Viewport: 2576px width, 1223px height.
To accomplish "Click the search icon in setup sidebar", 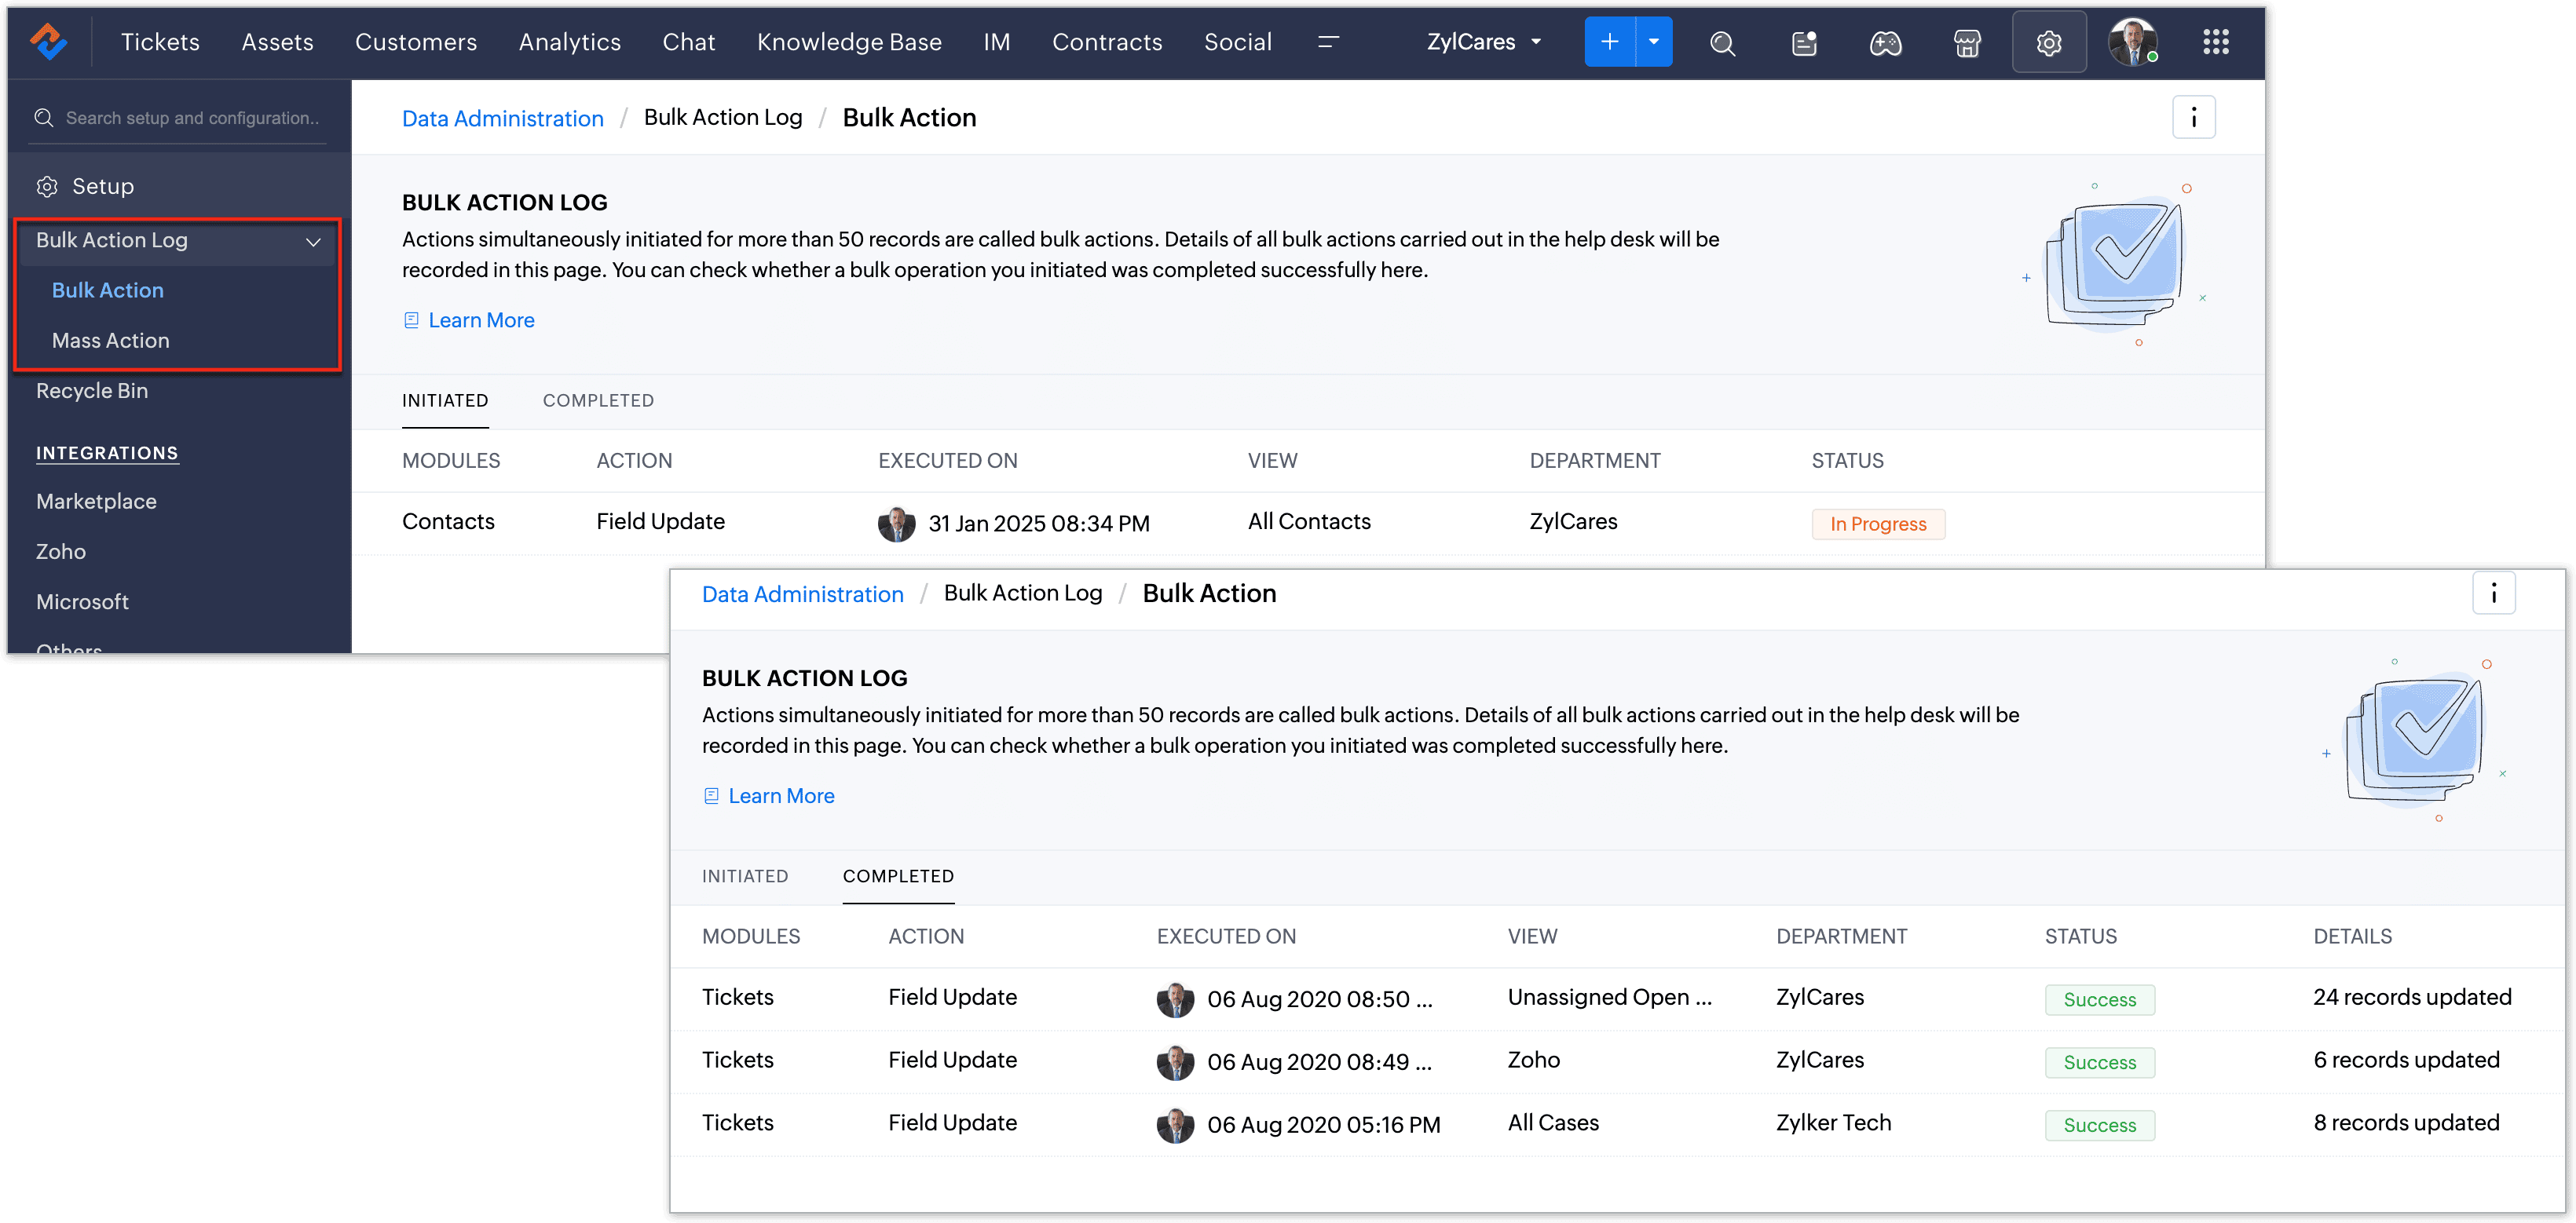I will point(44,118).
